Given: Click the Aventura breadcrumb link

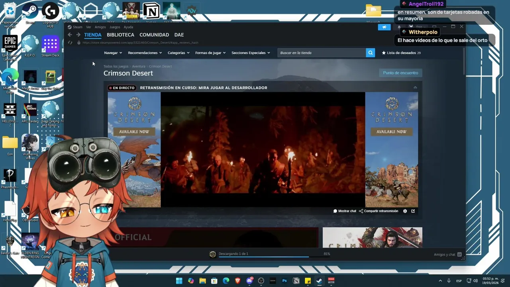Looking at the screenshot, I should [139, 66].
